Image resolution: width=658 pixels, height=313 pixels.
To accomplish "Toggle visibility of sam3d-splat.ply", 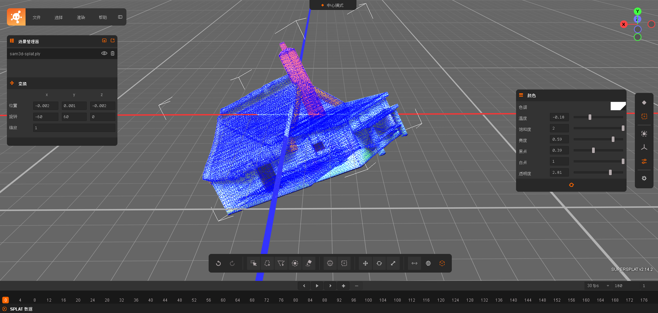I will tap(104, 53).
